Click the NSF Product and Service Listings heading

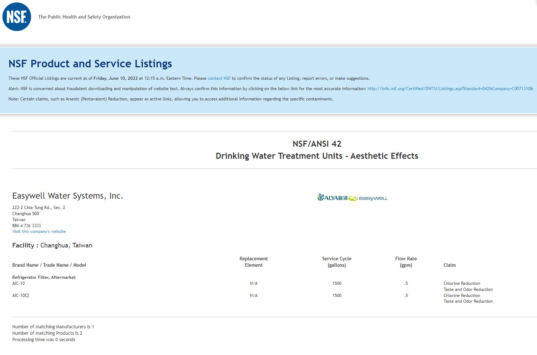coord(90,64)
